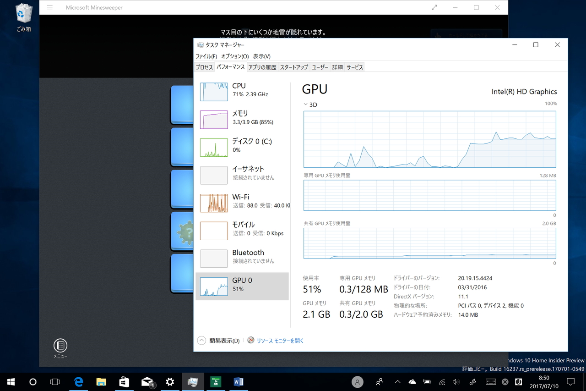
Task: Select the Wi-Fi entry in performance list
Action: (242, 203)
